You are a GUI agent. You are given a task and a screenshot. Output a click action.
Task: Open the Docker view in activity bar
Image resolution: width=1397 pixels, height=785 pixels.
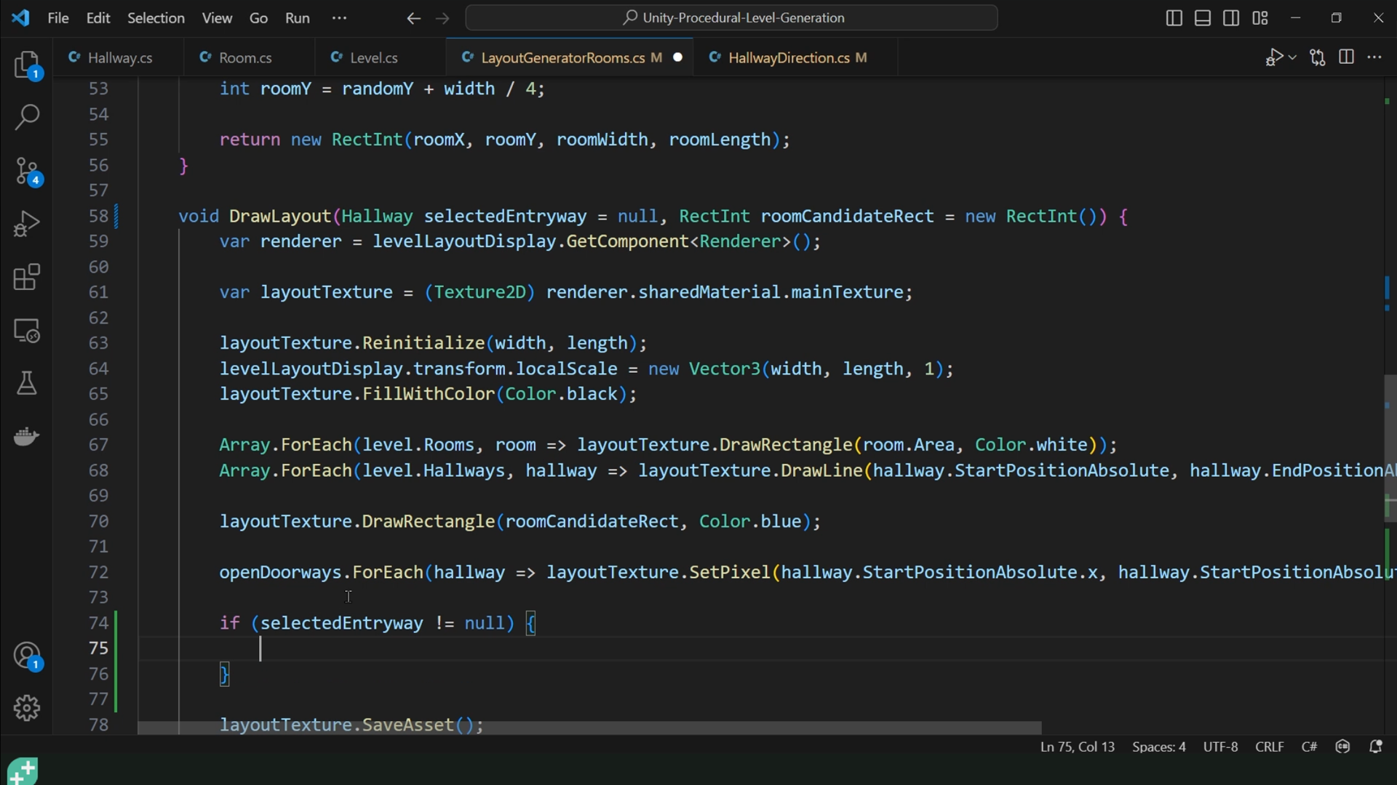click(x=27, y=436)
